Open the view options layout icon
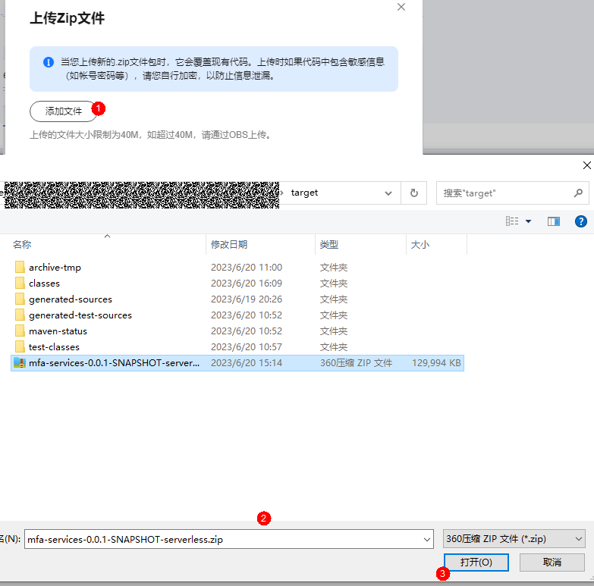This screenshot has width=594, height=586. point(512,221)
